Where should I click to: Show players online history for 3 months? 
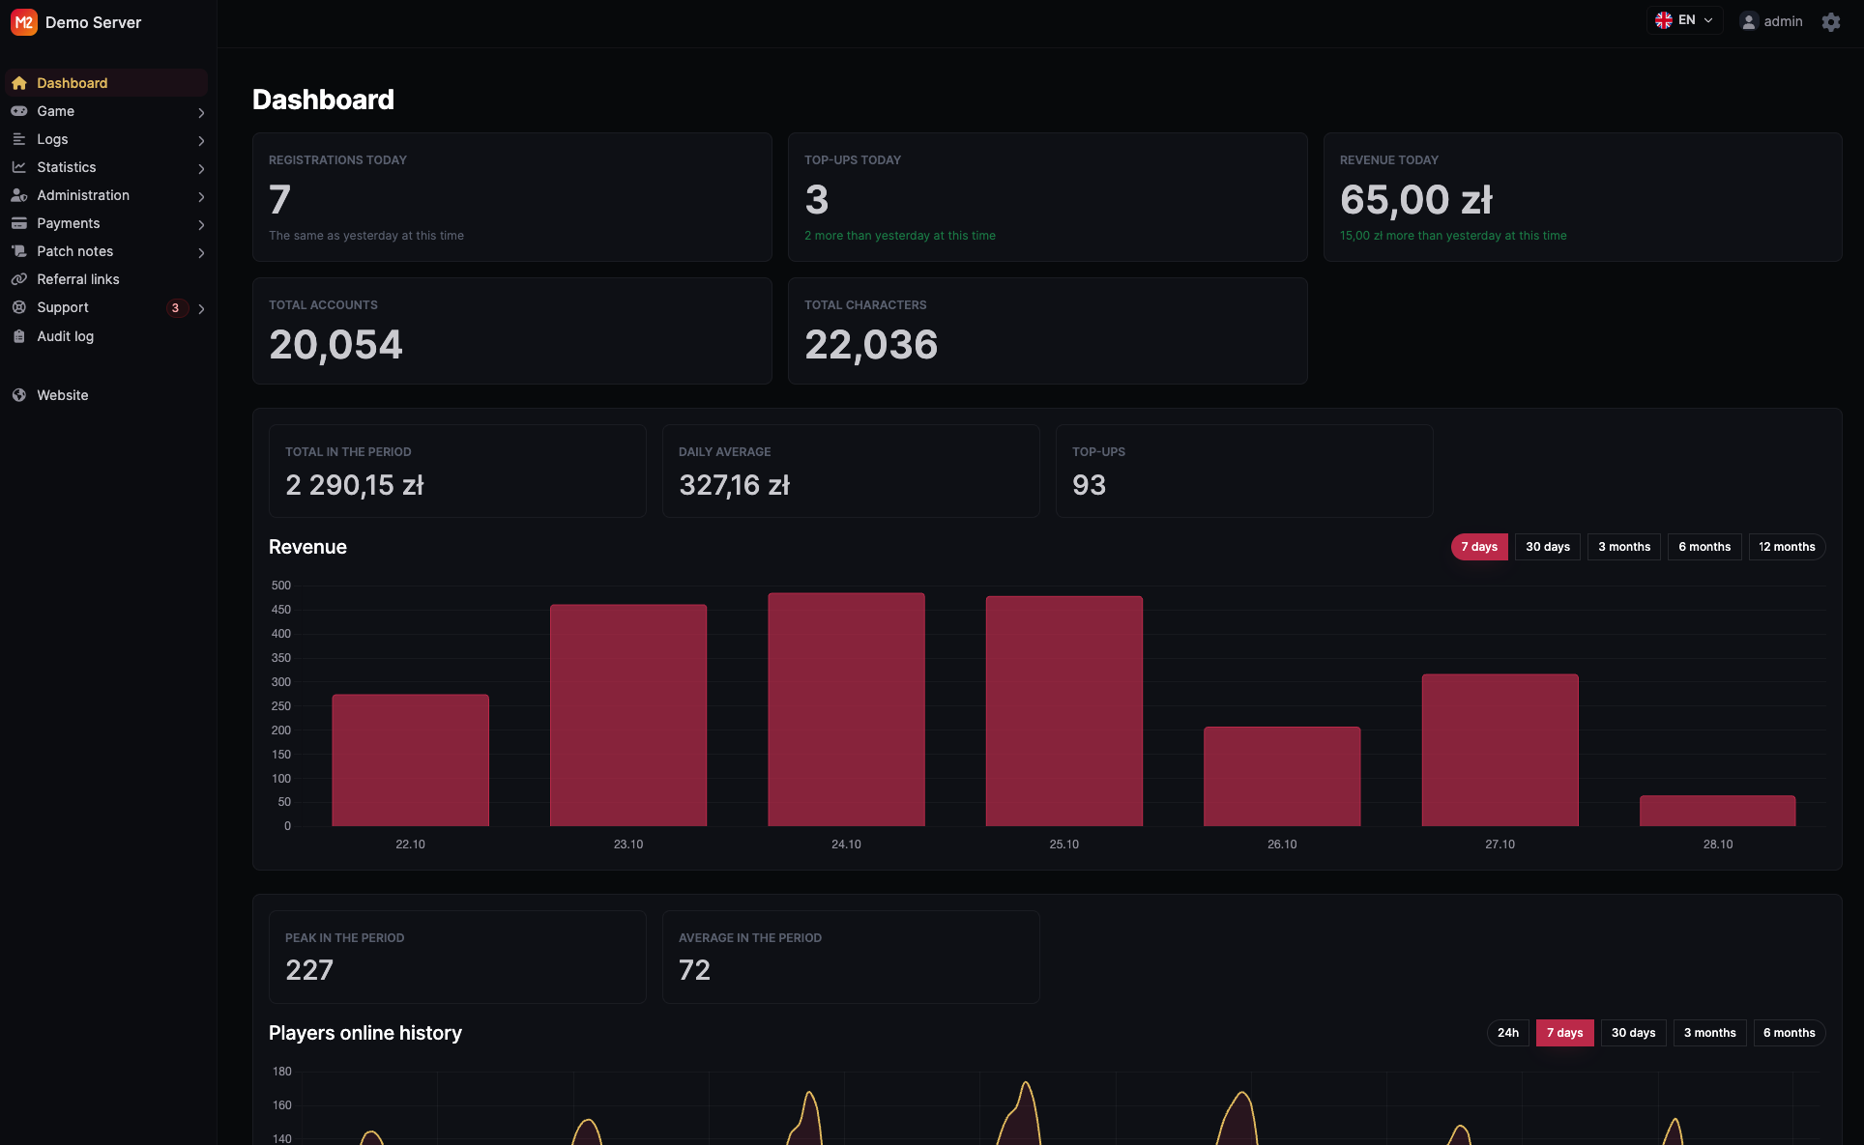click(x=1710, y=1033)
